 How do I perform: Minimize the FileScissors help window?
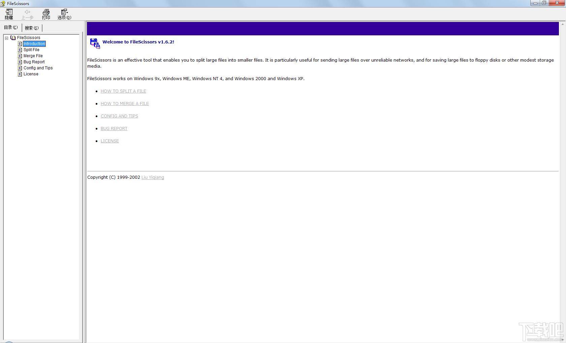pos(535,3)
